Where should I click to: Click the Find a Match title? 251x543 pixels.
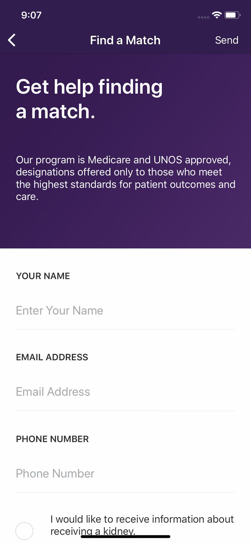click(x=125, y=40)
